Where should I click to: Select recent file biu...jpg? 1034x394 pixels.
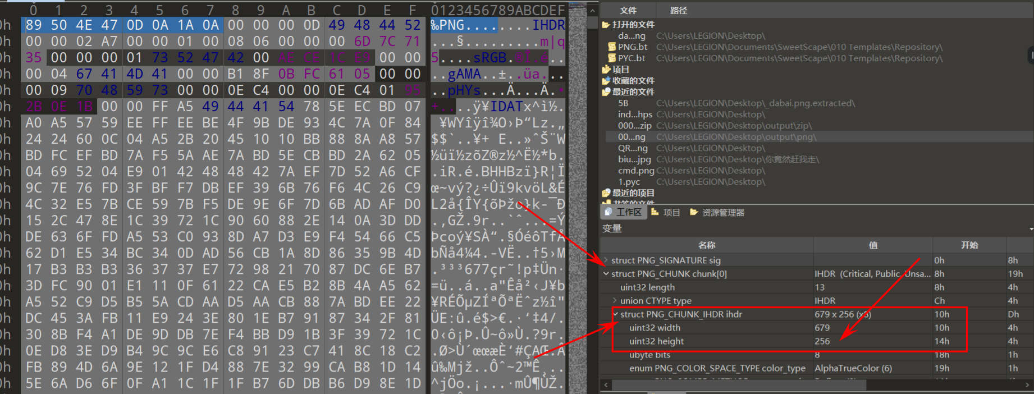(x=817, y=159)
